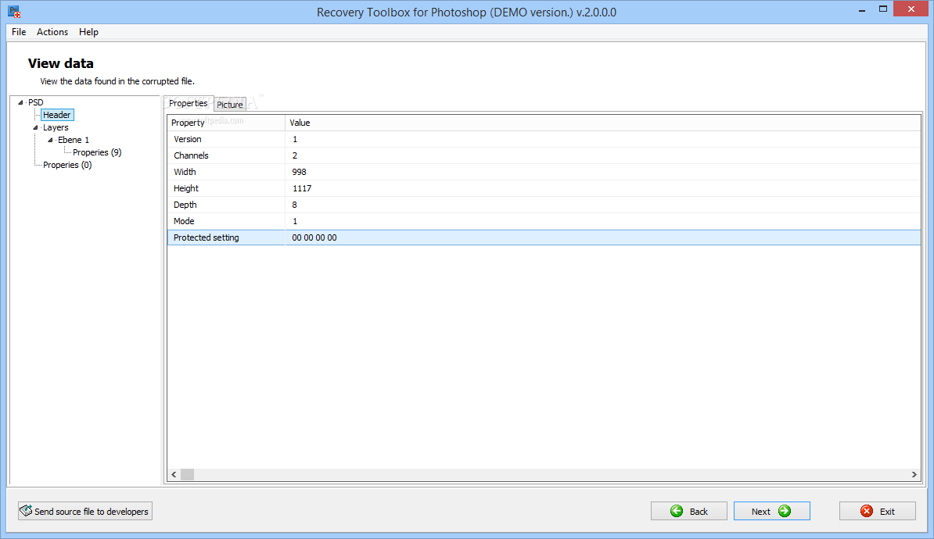
Task: Click the value 00 00 00 00
Action: [x=314, y=237]
